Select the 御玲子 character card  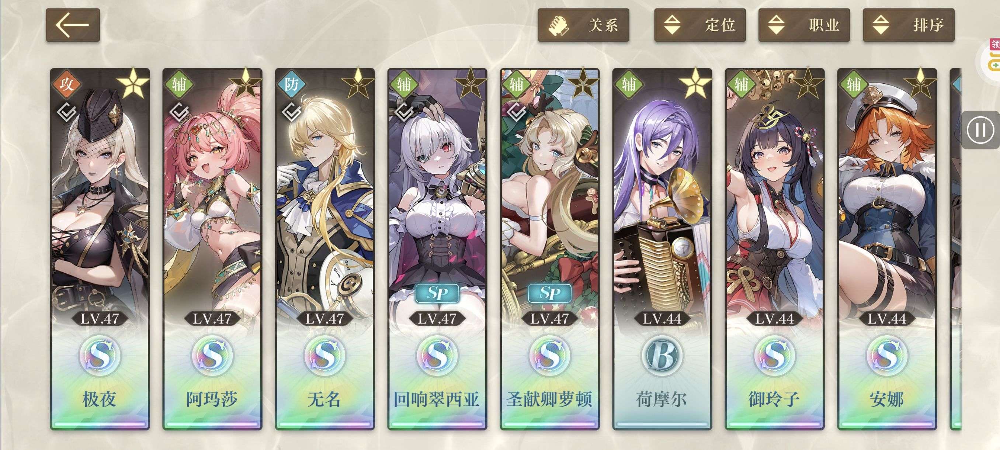(x=774, y=249)
